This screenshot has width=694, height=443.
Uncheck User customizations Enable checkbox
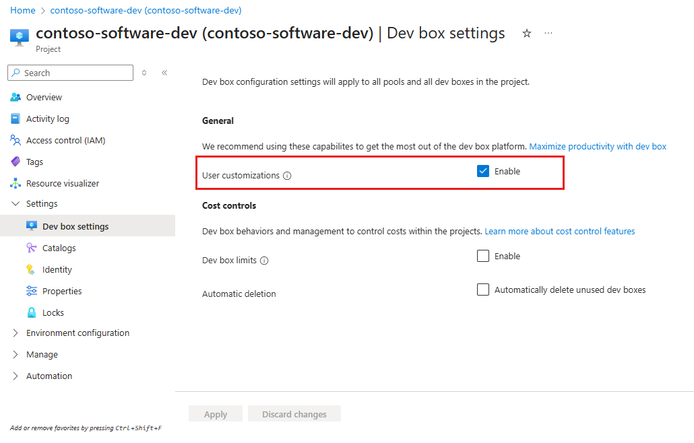483,171
